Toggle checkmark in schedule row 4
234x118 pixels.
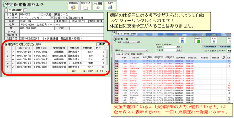point(13,63)
